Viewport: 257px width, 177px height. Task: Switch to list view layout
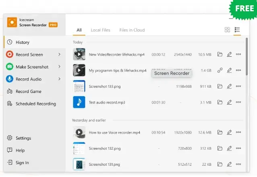click(x=237, y=30)
